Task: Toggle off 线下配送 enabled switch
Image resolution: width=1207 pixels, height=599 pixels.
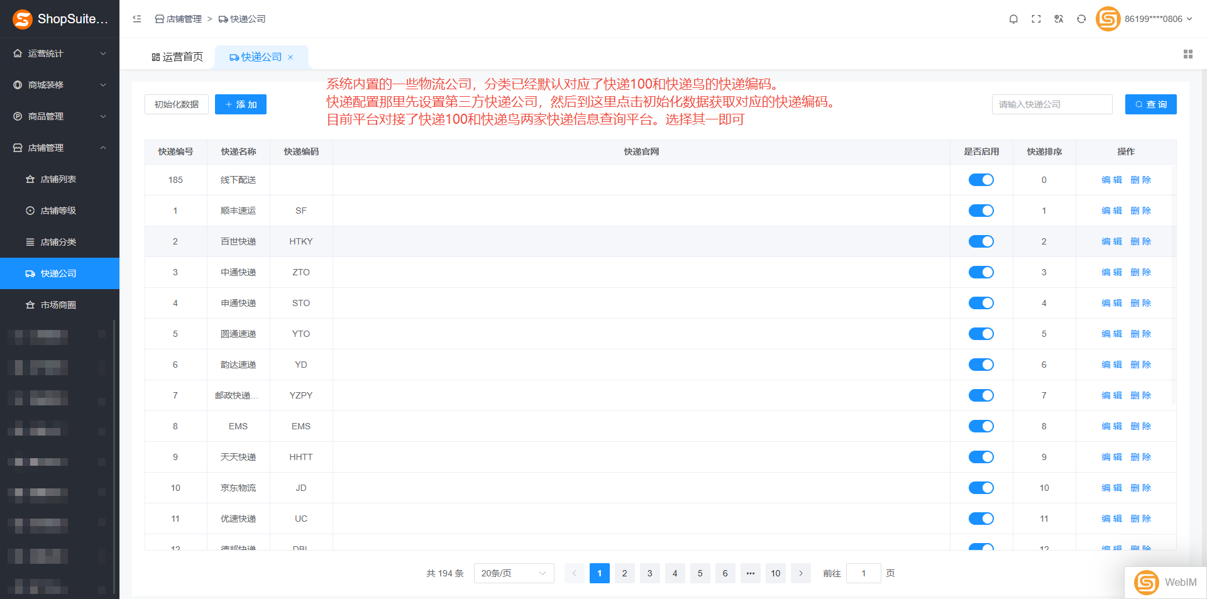Action: click(x=981, y=180)
